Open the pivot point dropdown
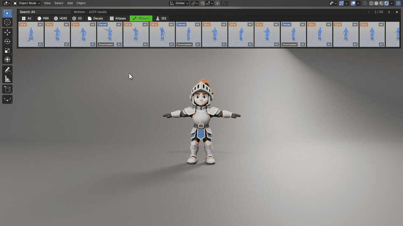403x226 pixels. (x=194, y=3)
